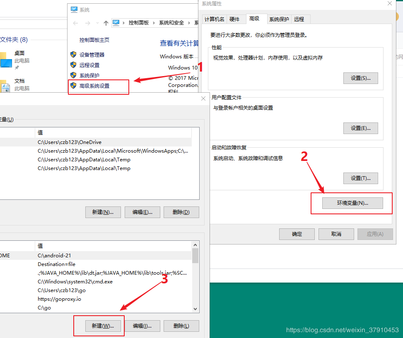403x338 pixels.
Task: Click 编辑(I)... for system variables
Action: tap(142, 326)
